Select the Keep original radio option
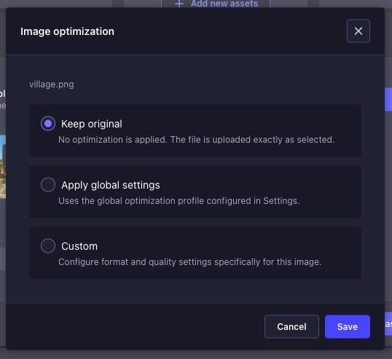 [x=48, y=123]
